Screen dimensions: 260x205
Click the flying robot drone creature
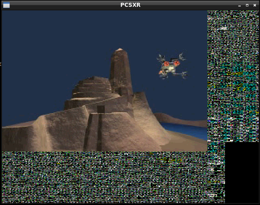172,66
